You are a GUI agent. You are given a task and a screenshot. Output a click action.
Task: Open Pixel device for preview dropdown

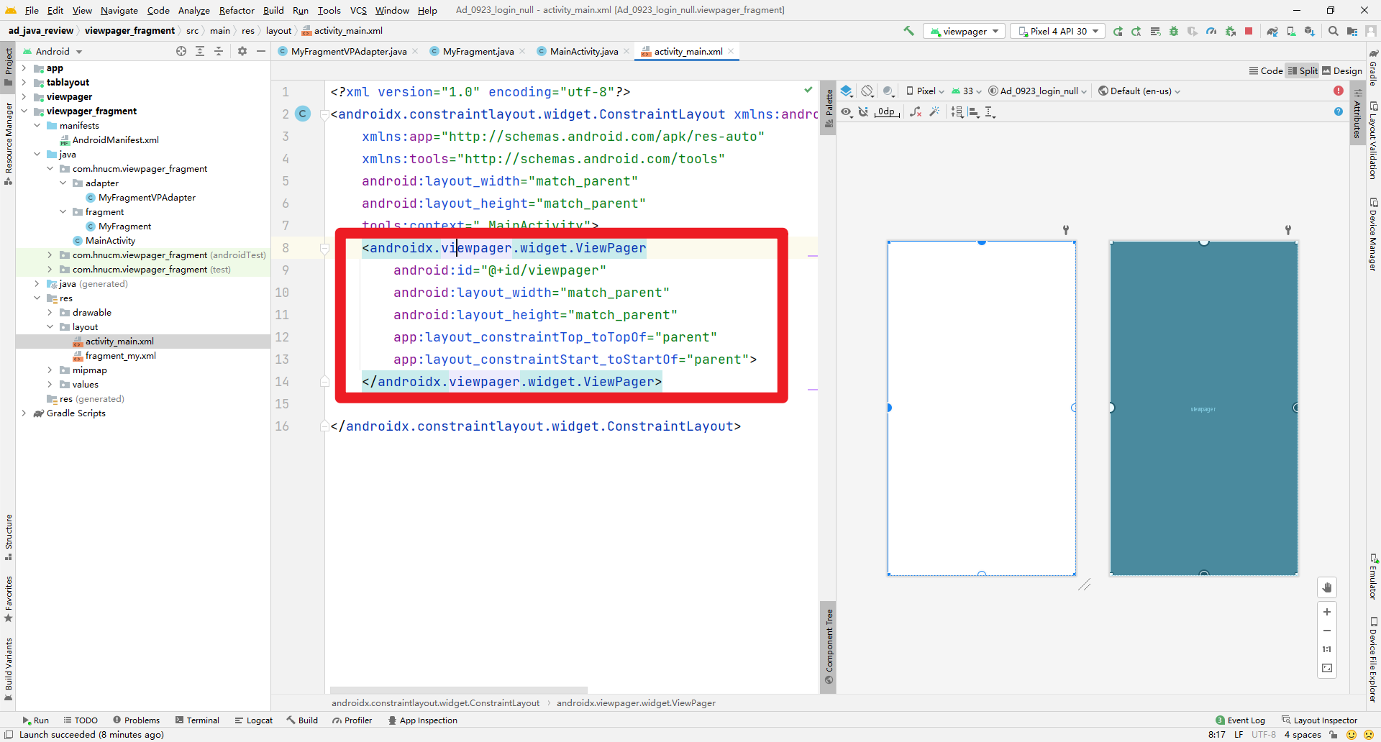point(925,91)
